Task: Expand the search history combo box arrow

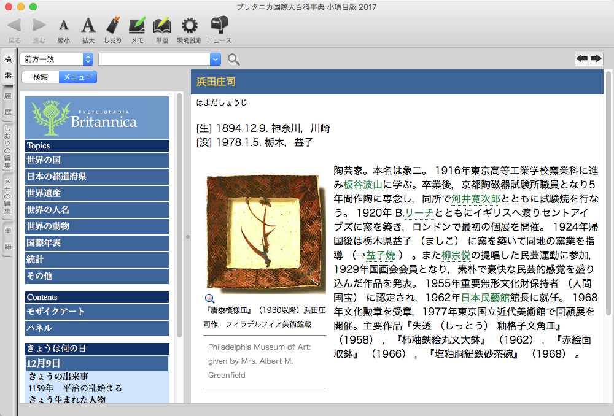Action: pyautogui.click(x=215, y=59)
